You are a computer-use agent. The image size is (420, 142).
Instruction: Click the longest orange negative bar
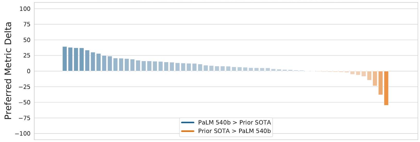click(386, 88)
